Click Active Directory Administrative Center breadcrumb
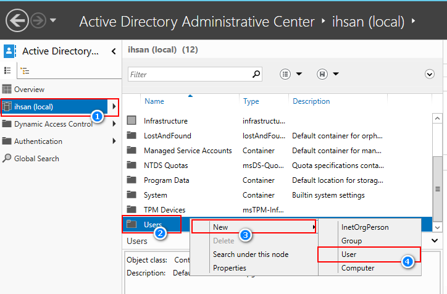The width and height of the screenshot is (447, 294). (197, 22)
